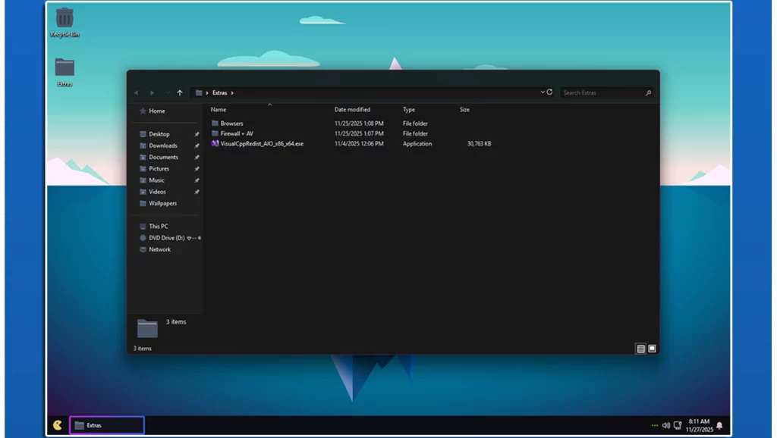Click the network icon in the system tray

[x=677, y=425]
